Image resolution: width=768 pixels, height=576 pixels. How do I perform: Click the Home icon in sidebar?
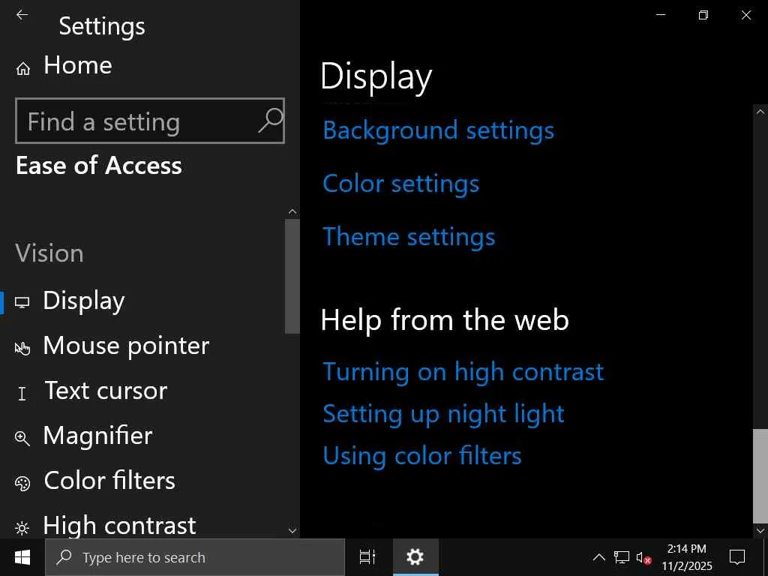coord(23,69)
